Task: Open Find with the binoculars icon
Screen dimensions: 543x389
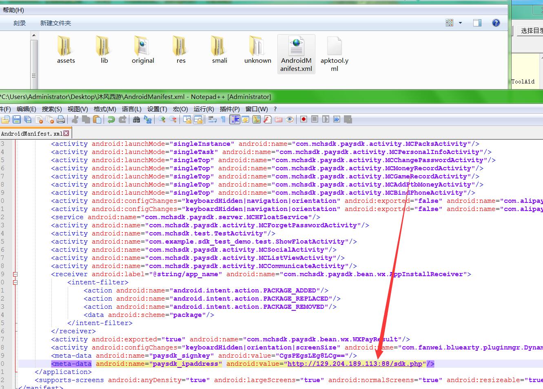Action: (136, 119)
